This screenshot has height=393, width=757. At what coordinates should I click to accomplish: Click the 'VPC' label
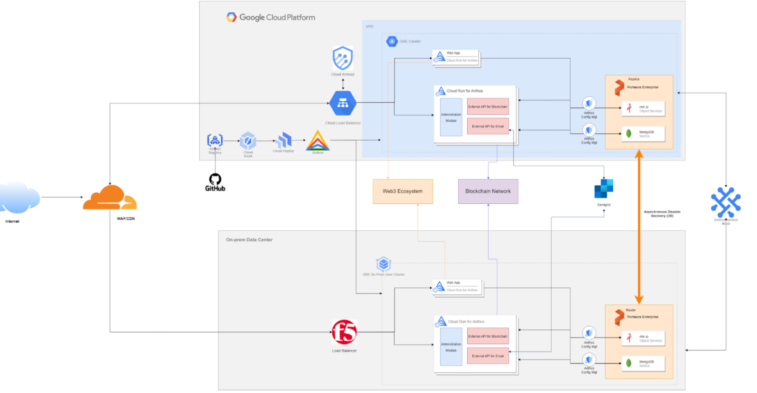coord(370,26)
